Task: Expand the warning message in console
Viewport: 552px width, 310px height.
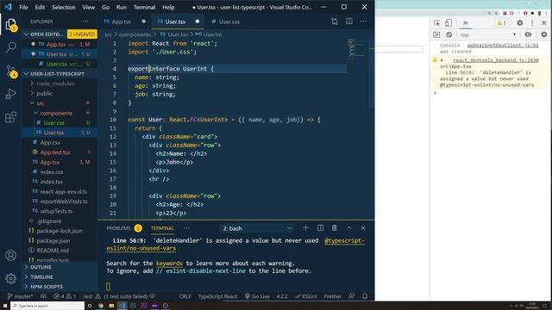Action: [x=442, y=60]
